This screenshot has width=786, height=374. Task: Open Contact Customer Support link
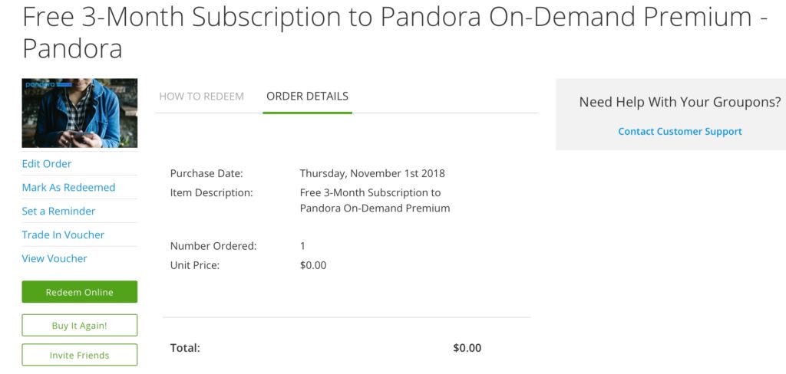click(680, 131)
